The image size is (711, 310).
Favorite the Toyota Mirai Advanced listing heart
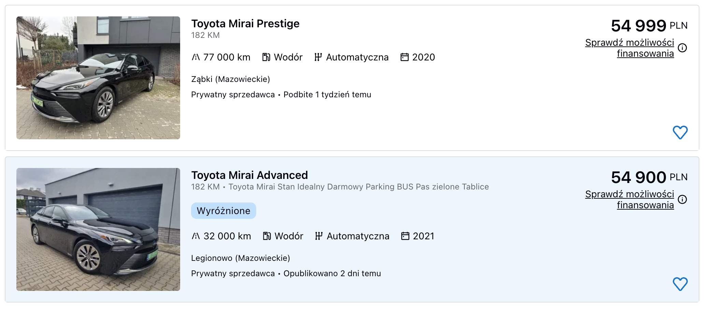(680, 284)
